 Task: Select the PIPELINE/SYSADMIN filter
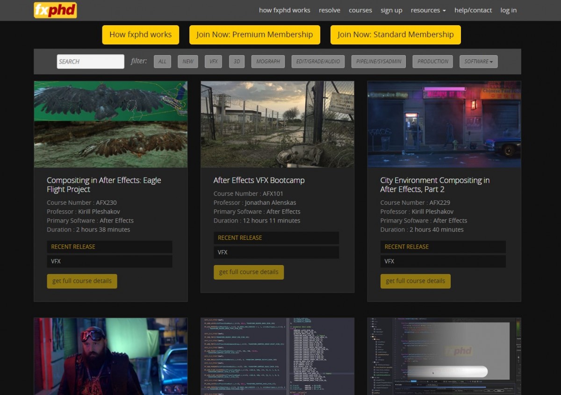pyautogui.click(x=379, y=61)
